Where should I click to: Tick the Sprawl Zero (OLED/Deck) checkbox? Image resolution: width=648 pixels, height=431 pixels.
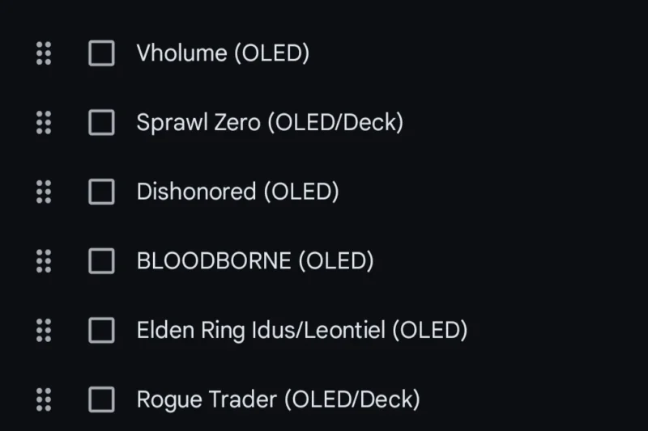102,122
